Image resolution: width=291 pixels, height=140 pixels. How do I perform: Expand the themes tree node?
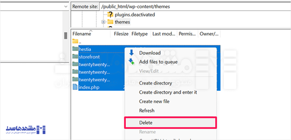point(103,22)
